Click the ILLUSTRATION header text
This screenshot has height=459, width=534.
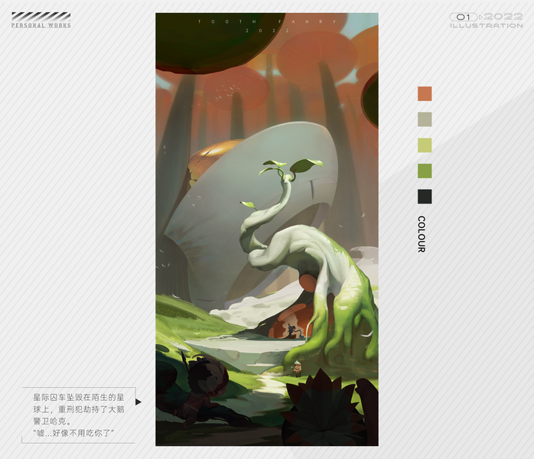pos(487,26)
